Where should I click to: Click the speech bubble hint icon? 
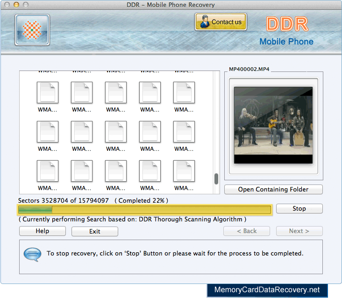tap(33, 254)
